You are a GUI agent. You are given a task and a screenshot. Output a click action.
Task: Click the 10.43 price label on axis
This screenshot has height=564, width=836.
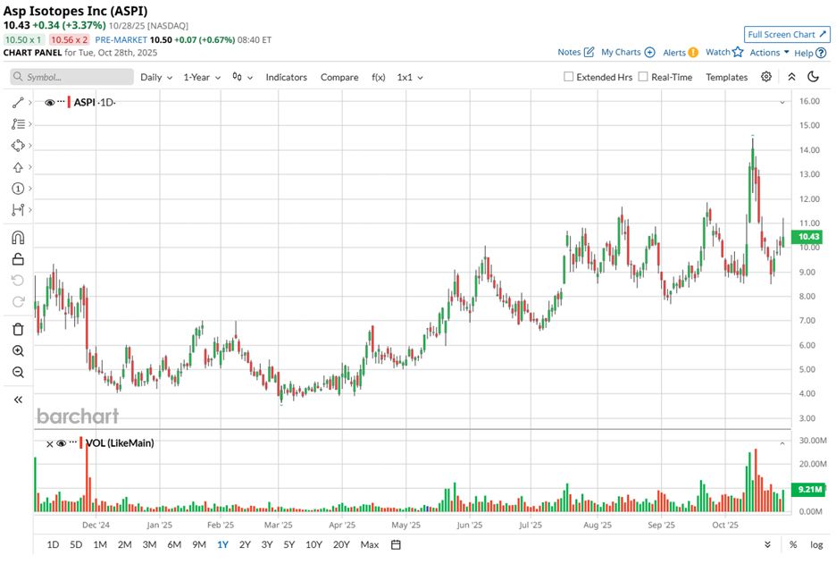(x=807, y=236)
